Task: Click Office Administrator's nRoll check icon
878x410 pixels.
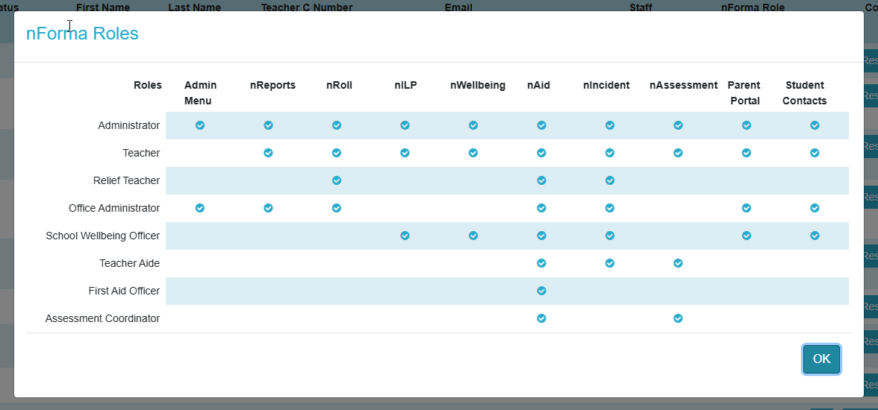Action: coord(337,208)
